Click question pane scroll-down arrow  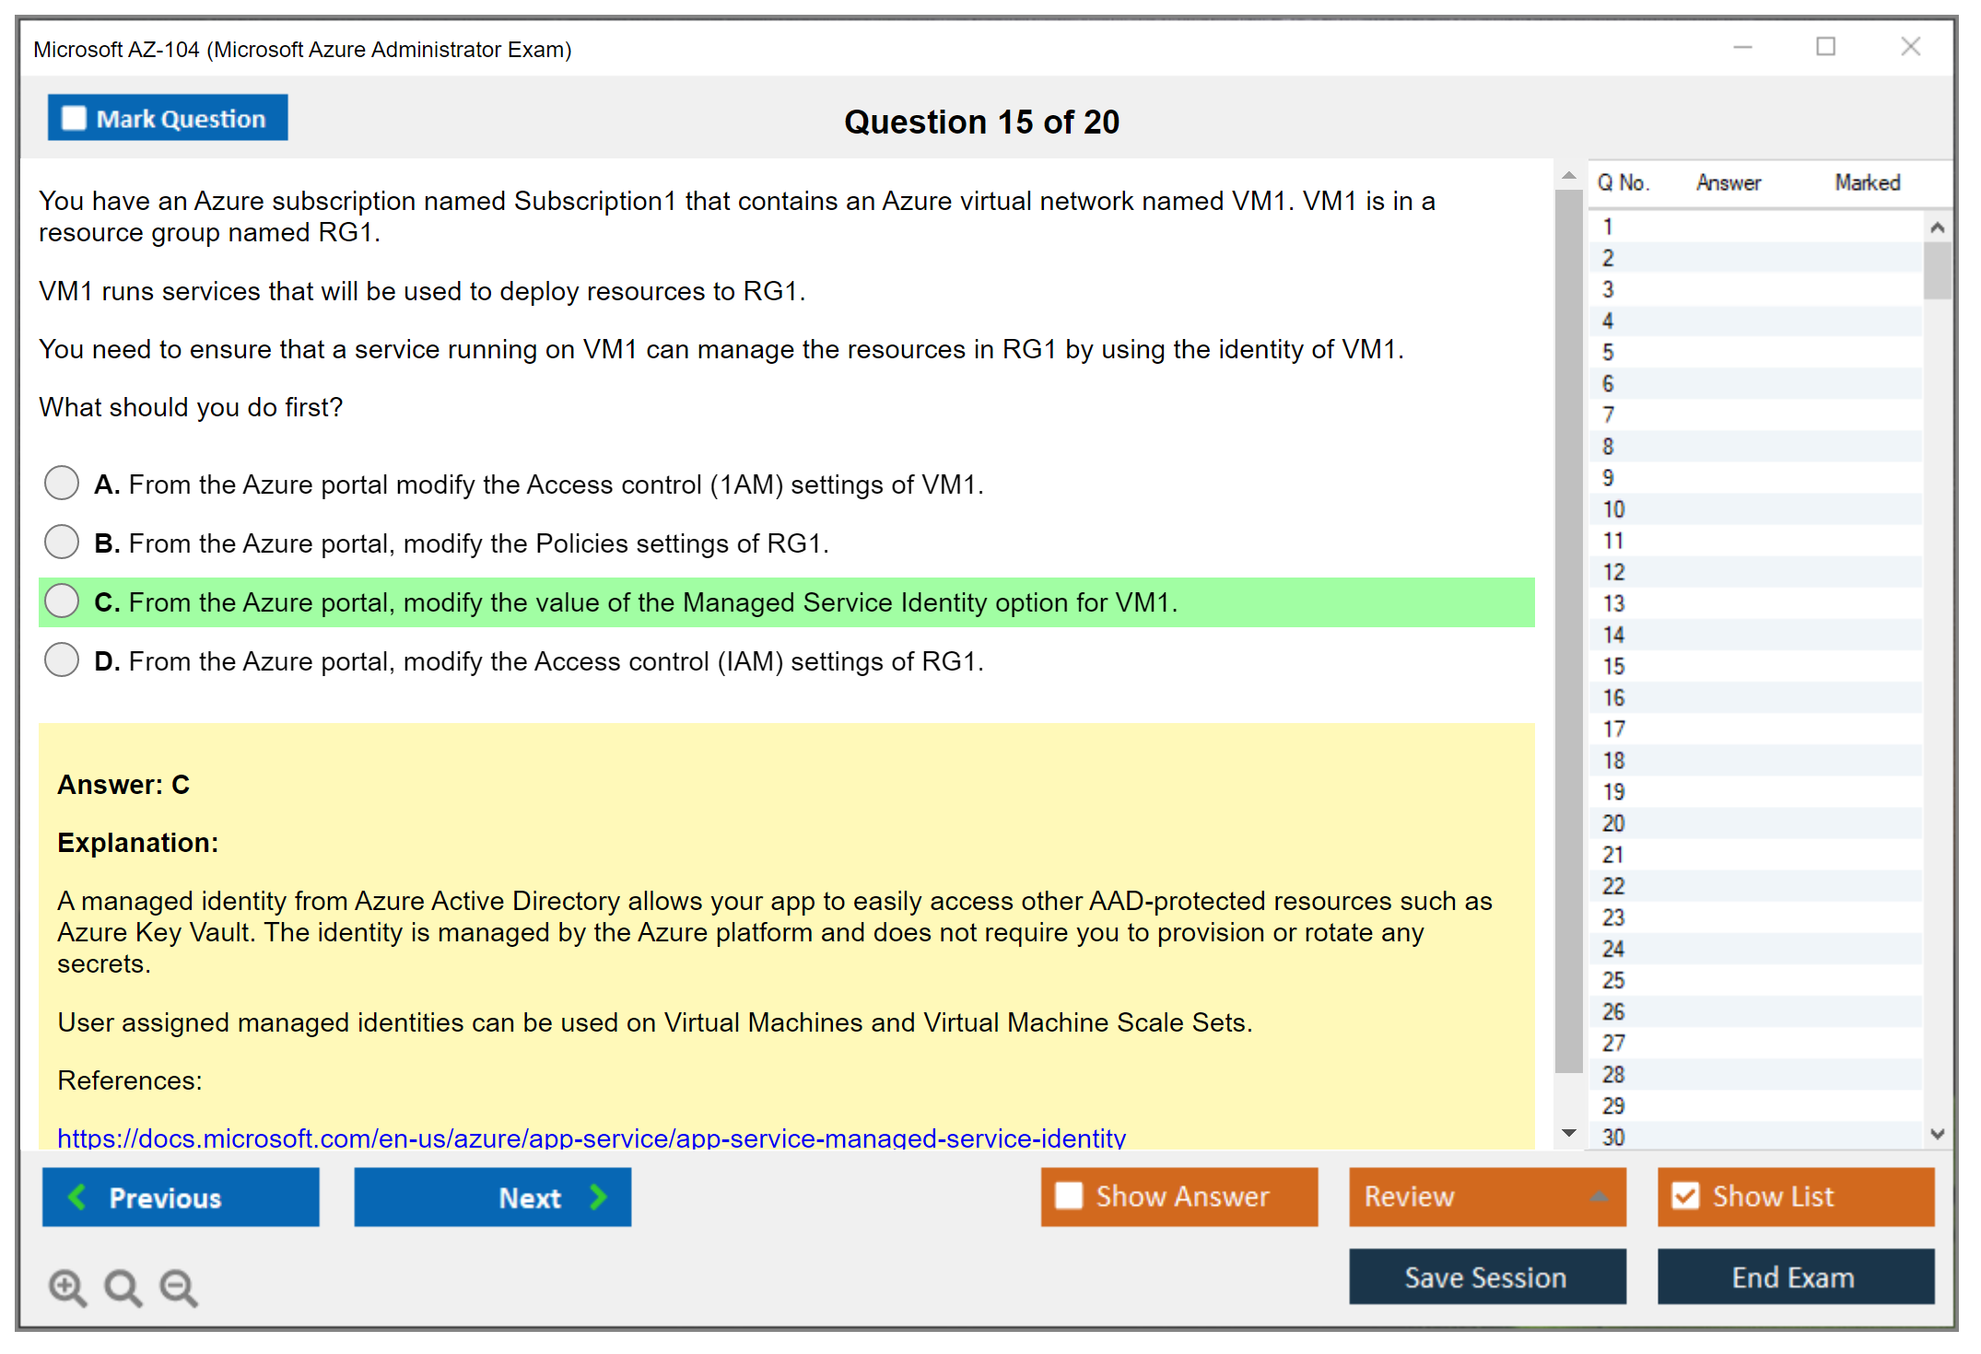coord(1568,1133)
